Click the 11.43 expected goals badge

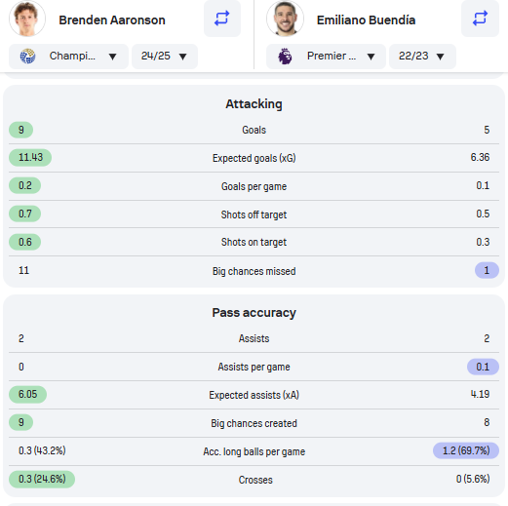click(x=30, y=158)
